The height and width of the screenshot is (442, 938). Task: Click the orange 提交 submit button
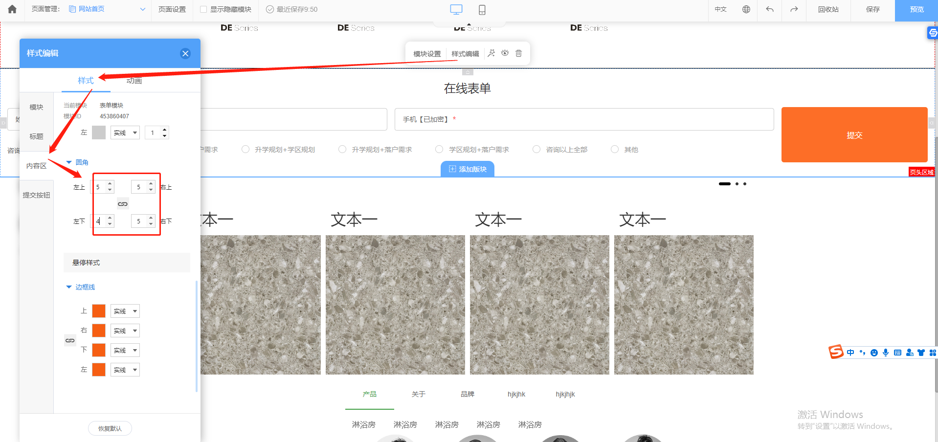[x=854, y=135]
